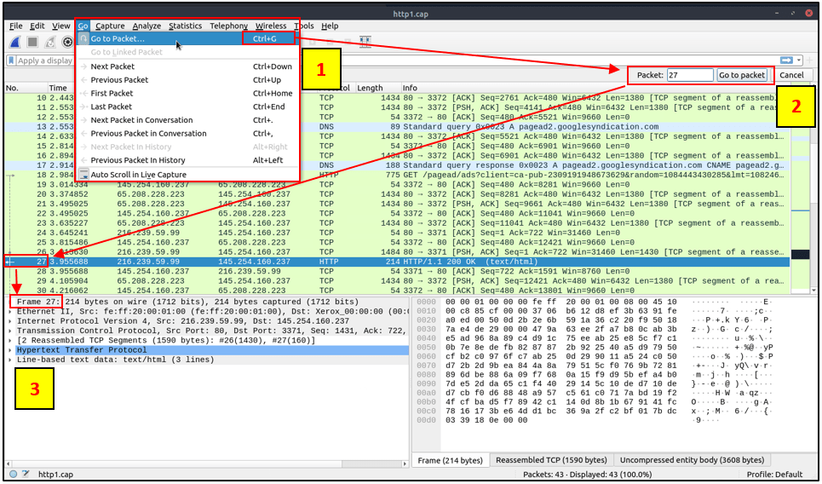Expand the Line-based text data node
The height and width of the screenshot is (484, 822).
click(10, 360)
